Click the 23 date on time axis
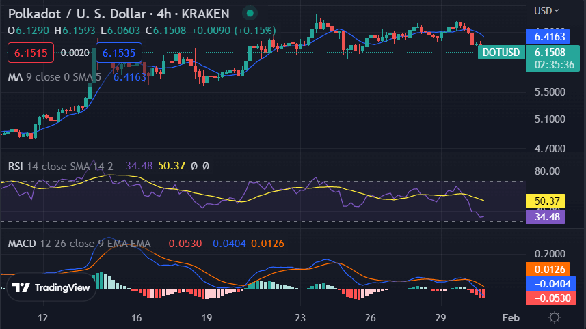This screenshot has height=329, width=586. point(299,318)
